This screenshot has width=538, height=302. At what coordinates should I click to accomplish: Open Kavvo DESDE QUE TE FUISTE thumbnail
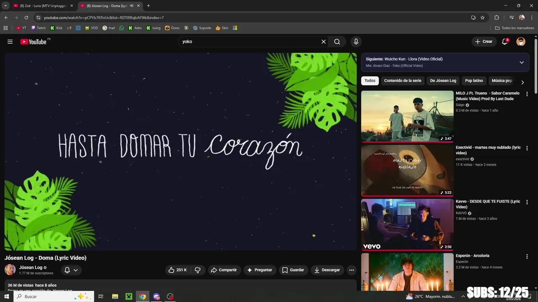coord(407,225)
